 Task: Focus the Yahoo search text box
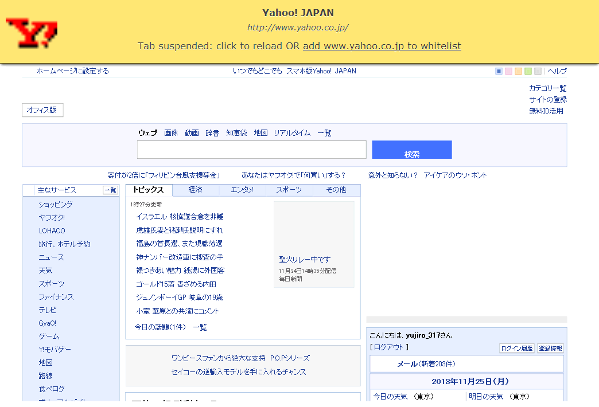pos(252,150)
